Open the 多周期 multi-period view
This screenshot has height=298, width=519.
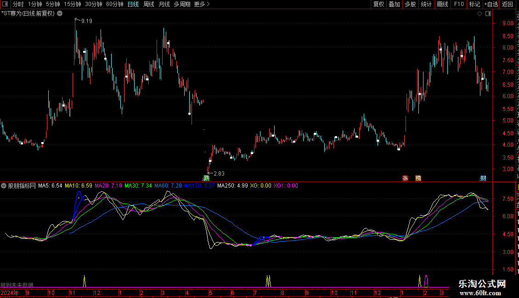[182, 4]
